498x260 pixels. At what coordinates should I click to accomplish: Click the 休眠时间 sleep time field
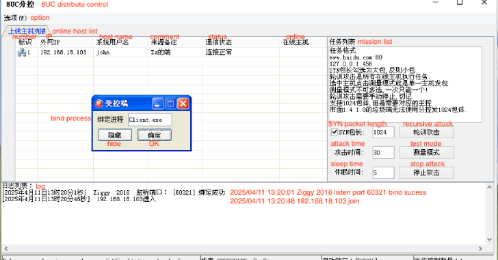tap(383, 172)
